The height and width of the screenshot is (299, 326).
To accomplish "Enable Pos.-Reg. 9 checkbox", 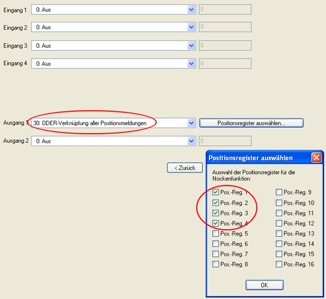I will (x=279, y=192).
